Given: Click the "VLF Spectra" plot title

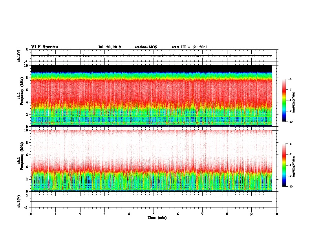Looking at the screenshot, I should point(44,47).
